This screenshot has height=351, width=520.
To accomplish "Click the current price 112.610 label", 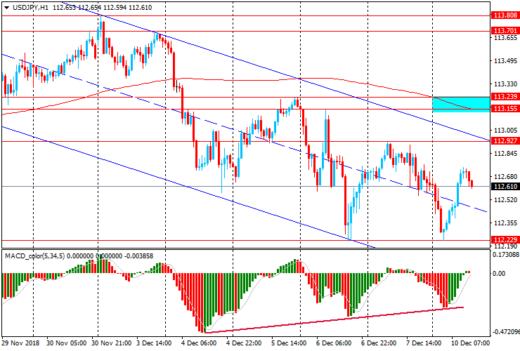I will point(505,187).
